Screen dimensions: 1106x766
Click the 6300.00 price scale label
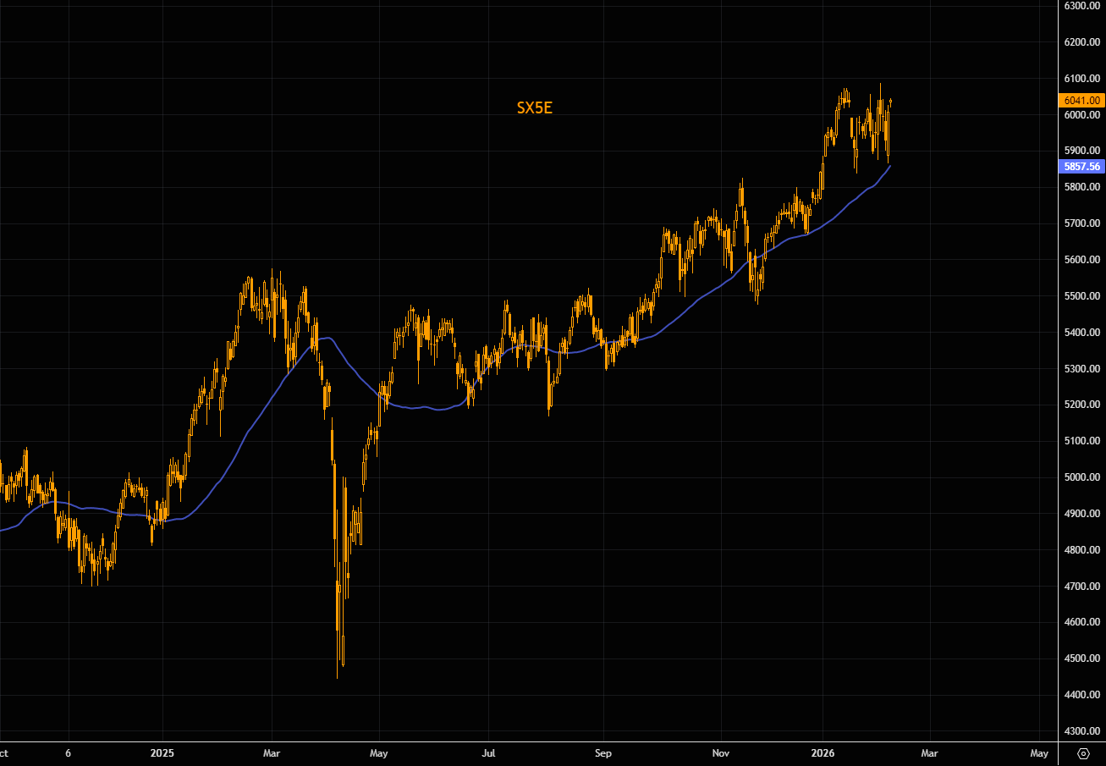pyautogui.click(x=1082, y=6)
